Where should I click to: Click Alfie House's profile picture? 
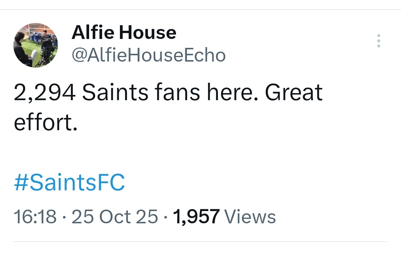point(36,45)
